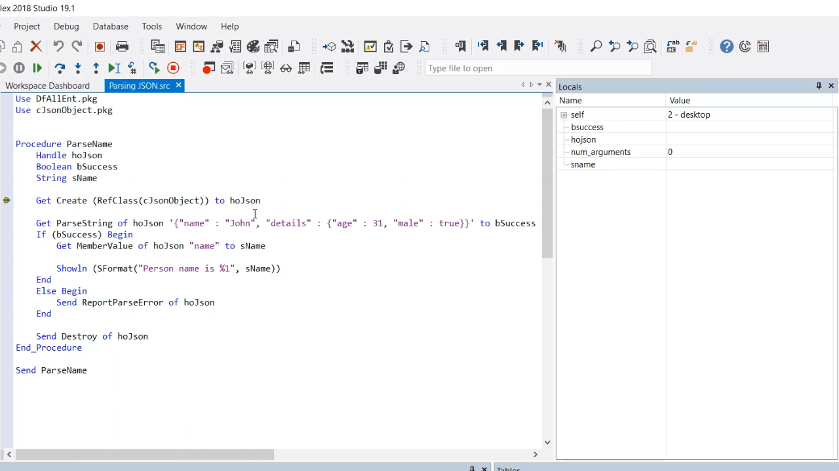Click the Undo arrow icon
839x471 pixels.
point(58,46)
